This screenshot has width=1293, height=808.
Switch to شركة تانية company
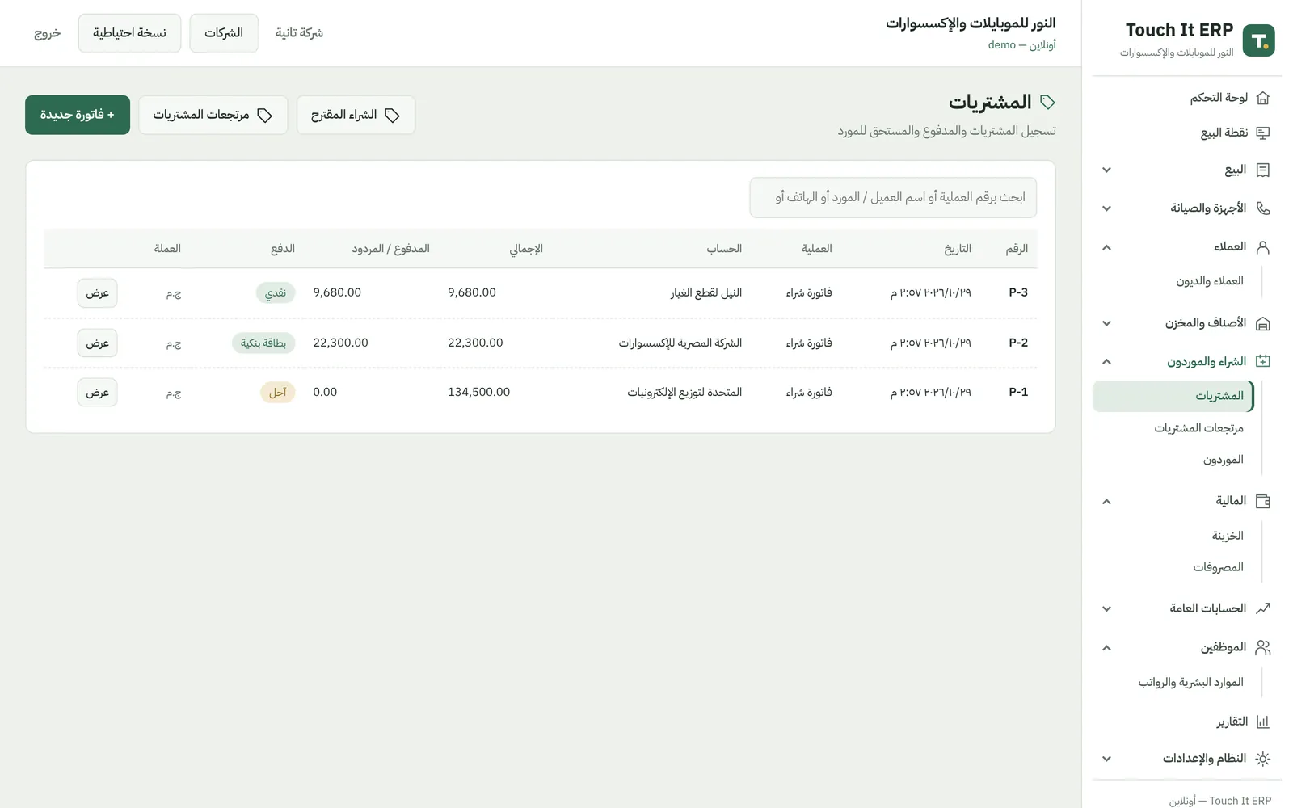[299, 33]
